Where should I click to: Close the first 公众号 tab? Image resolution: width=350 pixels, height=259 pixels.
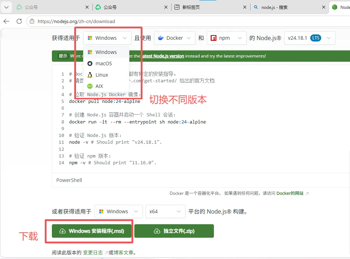tap(87, 7)
